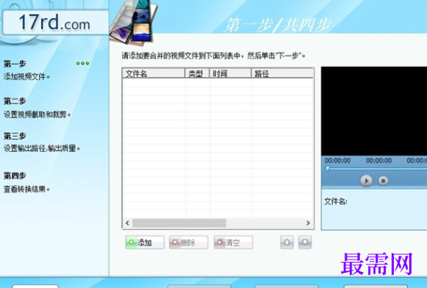The width and height of the screenshot is (427, 288).
Task: Select 第一步 in the sidebar
Action: (x=15, y=64)
